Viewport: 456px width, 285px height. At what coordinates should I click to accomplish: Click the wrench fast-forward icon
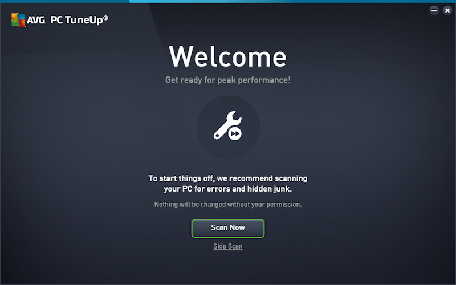click(x=227, y=125)
